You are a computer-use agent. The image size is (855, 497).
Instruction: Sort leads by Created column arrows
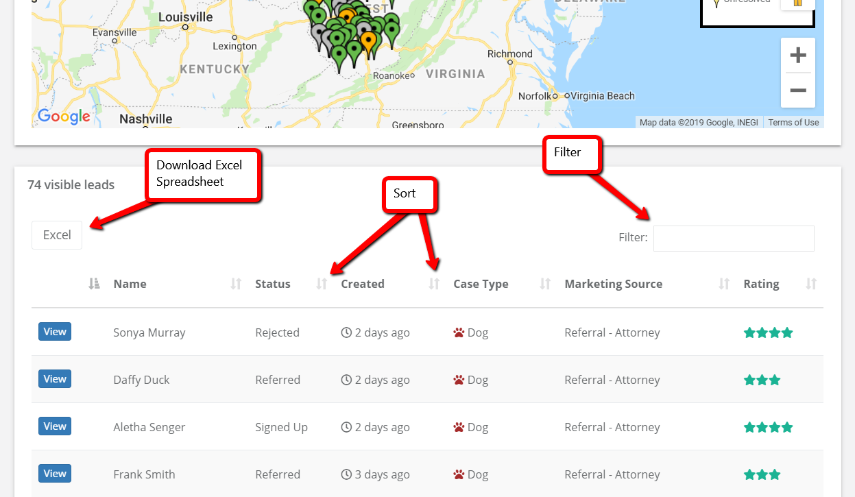[434, 284]
